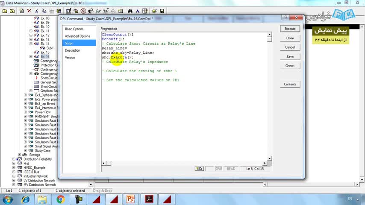The width and height of the screenshot is (365, 205).
Task: Open the Advanced Options page
Action: [x=77, y=36]
